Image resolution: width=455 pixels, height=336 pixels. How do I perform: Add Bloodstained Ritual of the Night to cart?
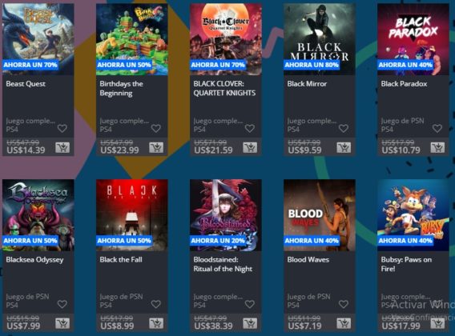click(x=250, y=323)
